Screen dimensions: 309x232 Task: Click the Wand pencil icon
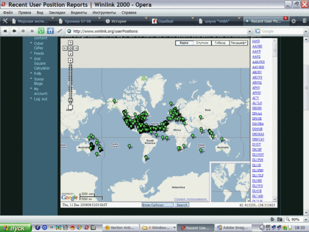(x=60, y=31)
